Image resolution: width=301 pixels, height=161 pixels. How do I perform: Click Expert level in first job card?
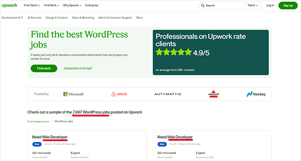tap(75, 153)
